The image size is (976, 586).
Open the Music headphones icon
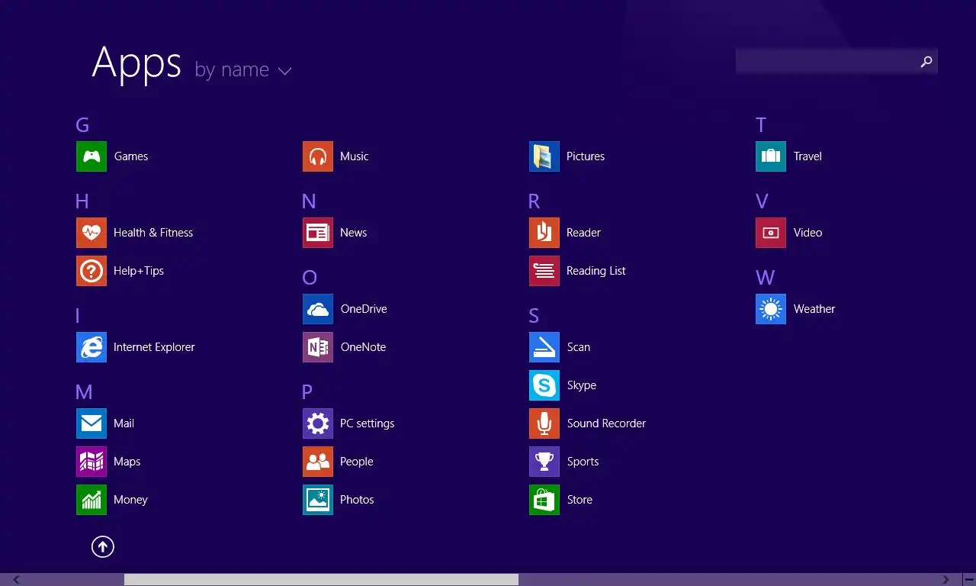click(x=318, y=156)
